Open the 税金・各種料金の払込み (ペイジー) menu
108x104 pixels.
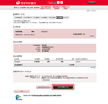click(46, 8)
